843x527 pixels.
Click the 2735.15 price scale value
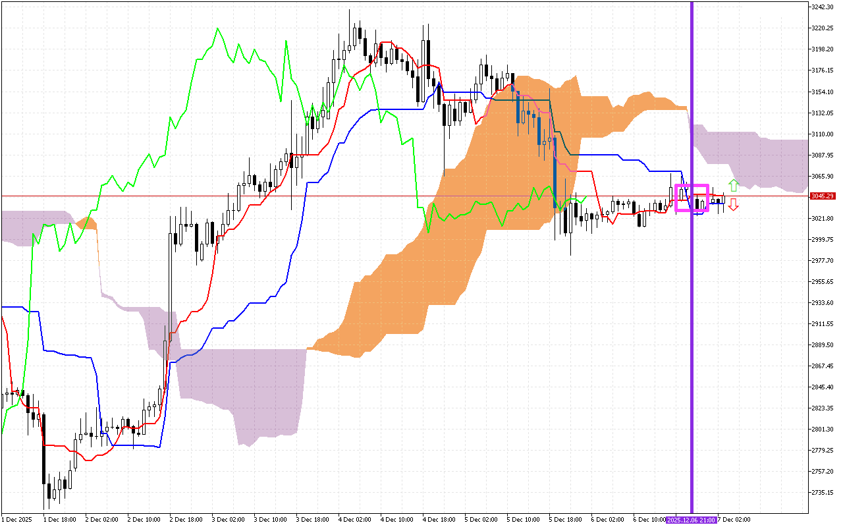tap(824, 491)
